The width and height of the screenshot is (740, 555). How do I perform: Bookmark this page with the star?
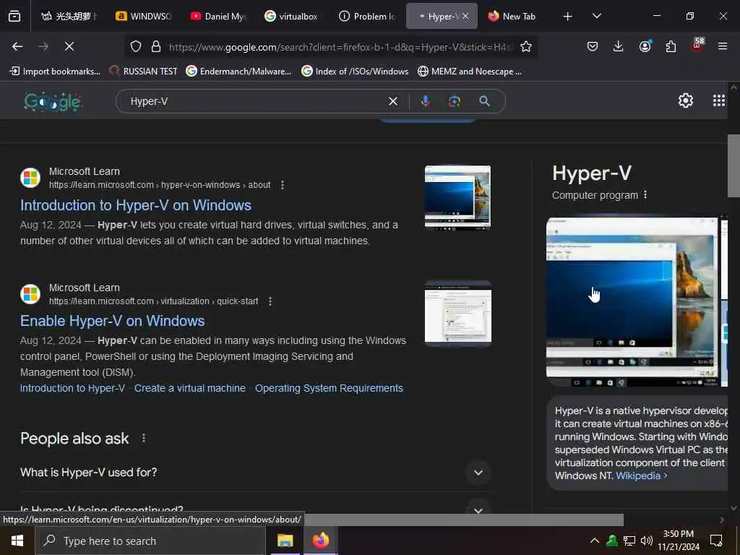point(526,46)
